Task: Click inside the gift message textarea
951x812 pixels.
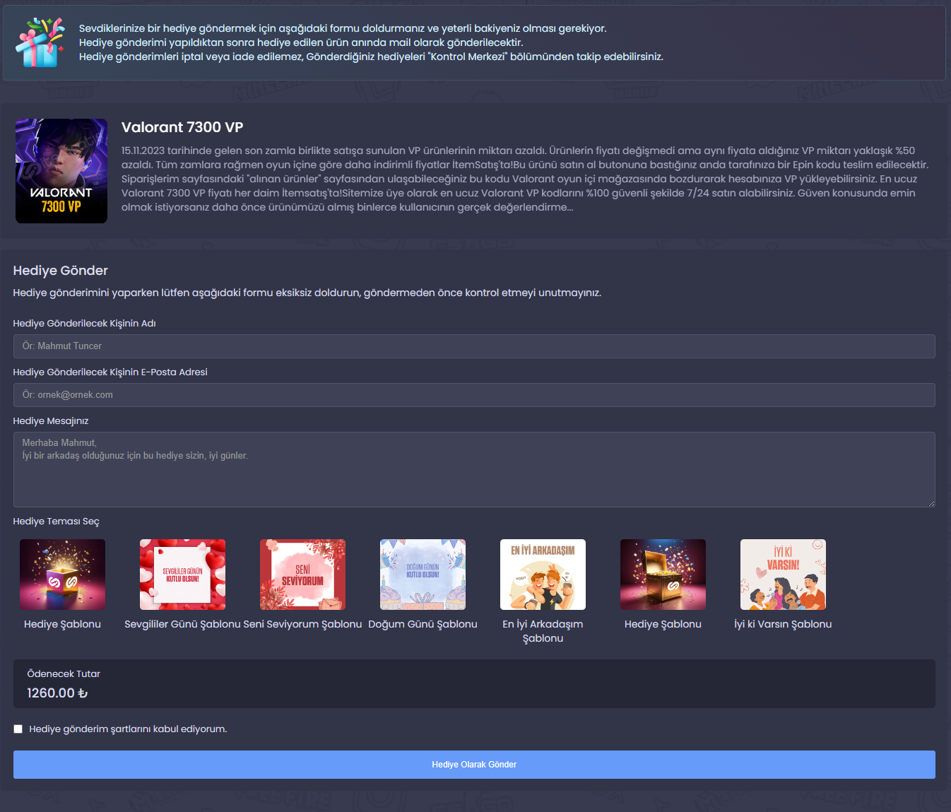Action: (474, 469)
